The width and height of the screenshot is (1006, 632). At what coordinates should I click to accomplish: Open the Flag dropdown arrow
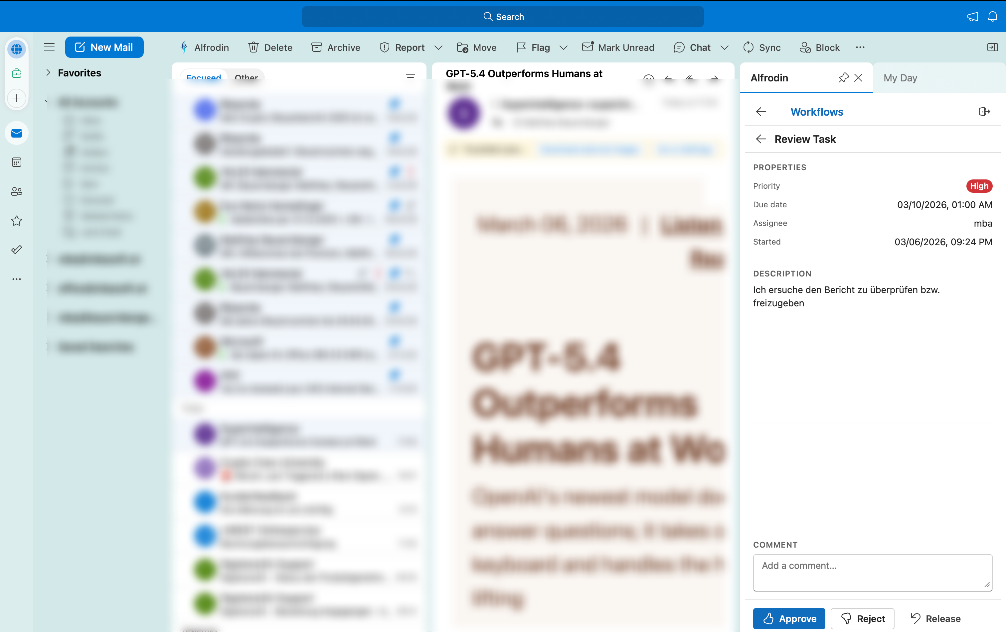563,48
